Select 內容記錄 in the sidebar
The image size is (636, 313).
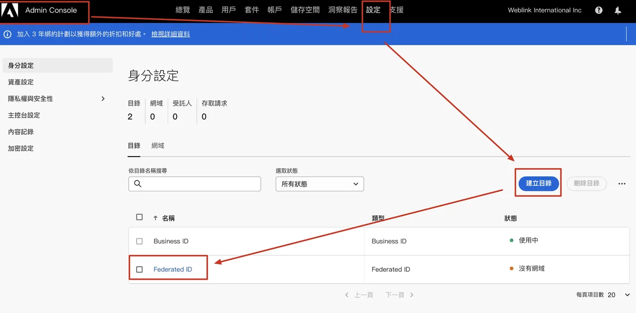pyautogui.click(x=21, y=132)
